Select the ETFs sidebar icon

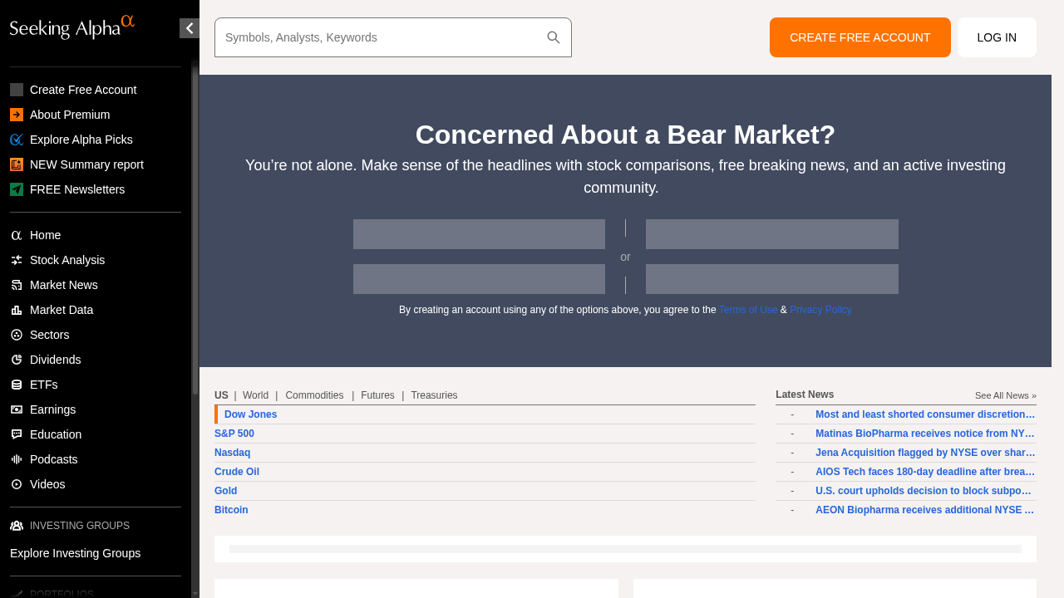click(16, 385)
